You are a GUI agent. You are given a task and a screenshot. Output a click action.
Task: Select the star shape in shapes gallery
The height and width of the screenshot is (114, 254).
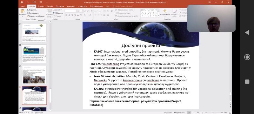156,16
